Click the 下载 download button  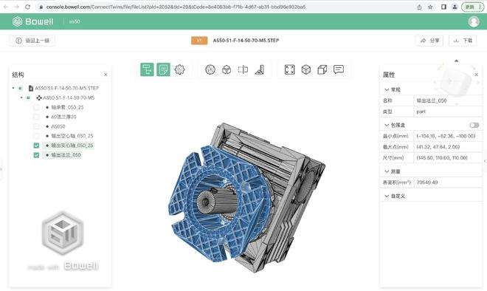(463, 41)
